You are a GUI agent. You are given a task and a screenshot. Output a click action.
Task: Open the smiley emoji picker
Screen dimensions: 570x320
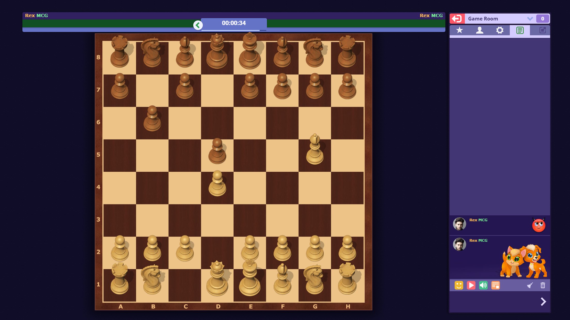coord(459,285)
